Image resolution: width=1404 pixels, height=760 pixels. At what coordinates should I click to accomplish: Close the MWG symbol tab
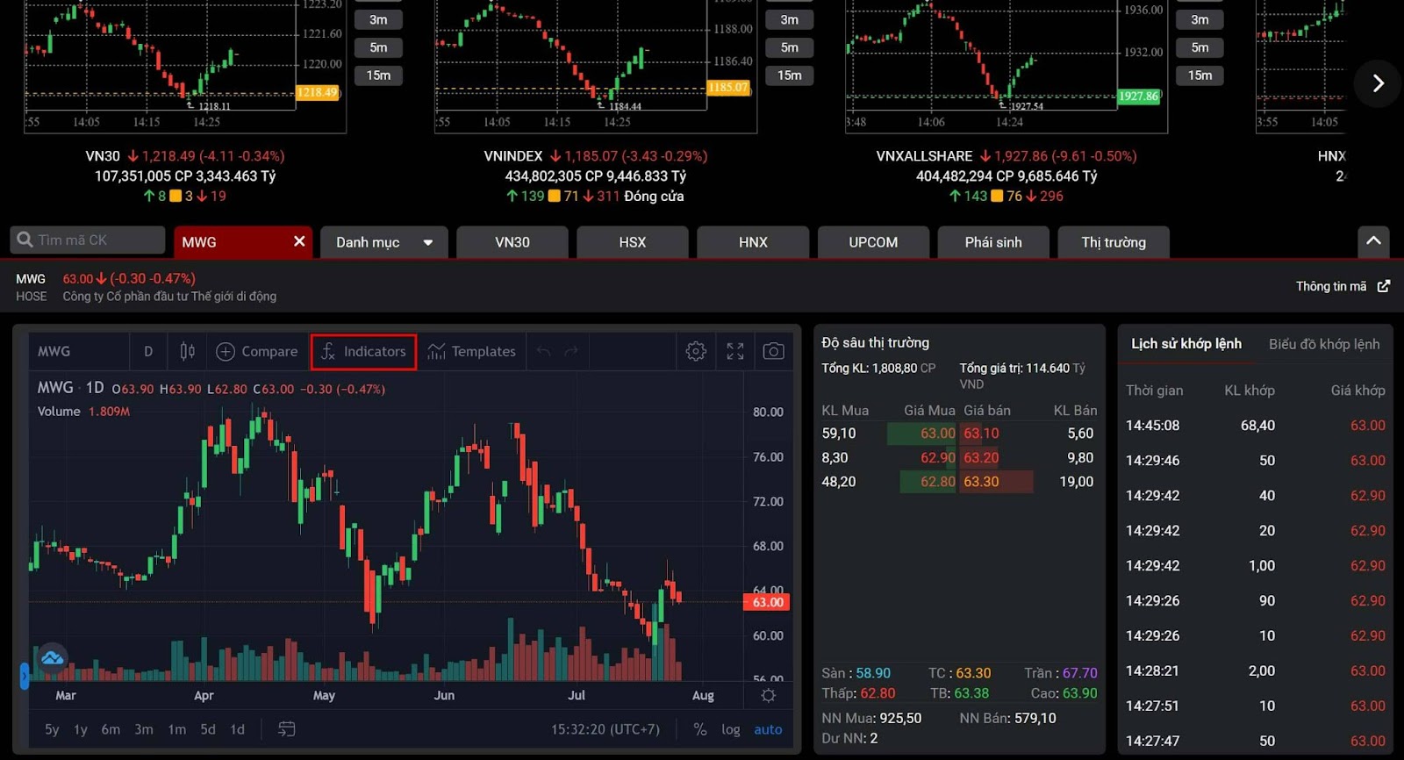(x=299, y=241)
